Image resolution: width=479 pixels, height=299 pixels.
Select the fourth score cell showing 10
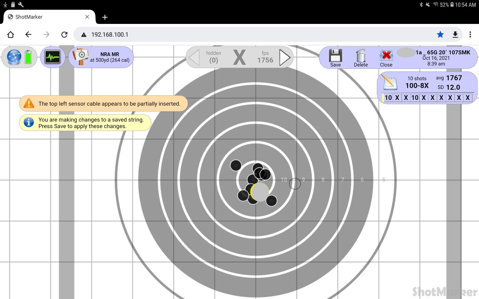click(415, 98)
